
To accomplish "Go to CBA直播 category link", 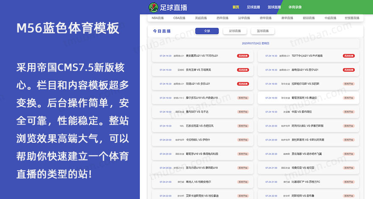I will coord(179,18).
